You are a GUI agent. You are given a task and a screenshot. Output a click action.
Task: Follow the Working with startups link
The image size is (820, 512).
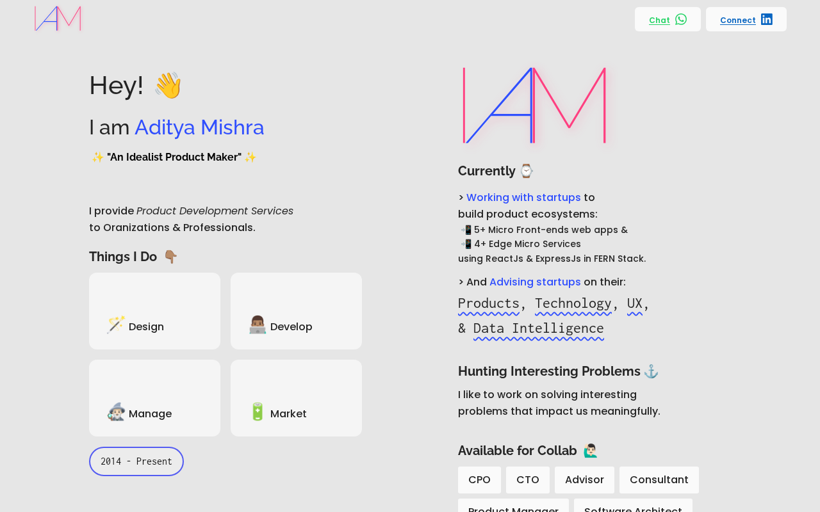coord(523,198)
